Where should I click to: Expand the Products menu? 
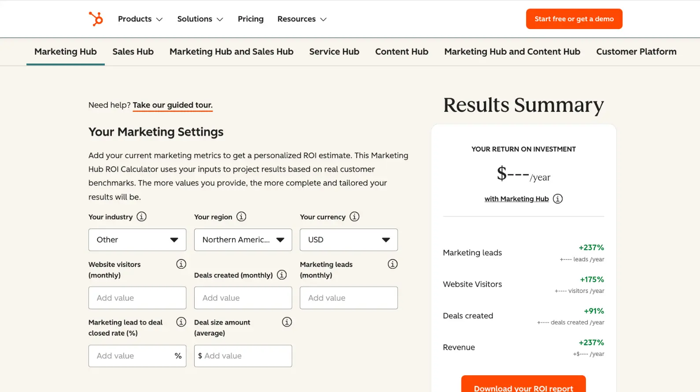click(x=140, y=19)
